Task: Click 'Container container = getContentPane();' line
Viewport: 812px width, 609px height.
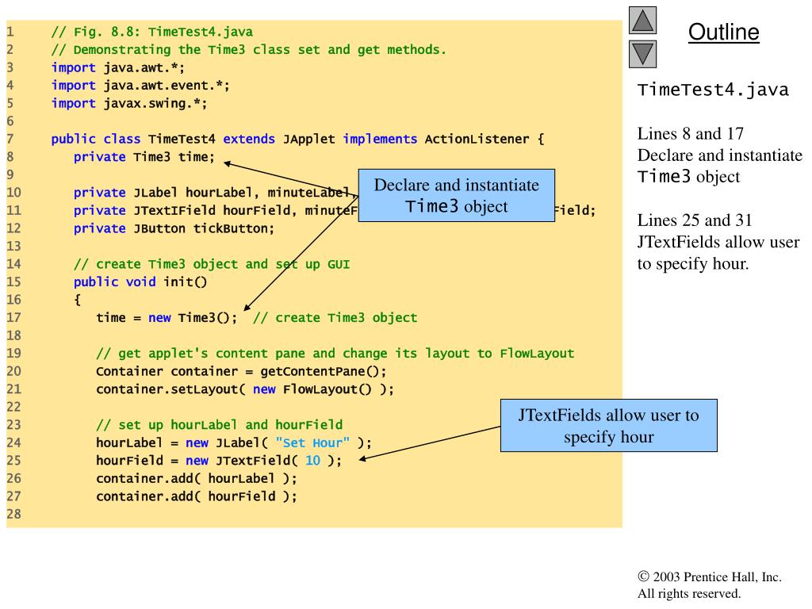Action: click(x=241, y=371)
